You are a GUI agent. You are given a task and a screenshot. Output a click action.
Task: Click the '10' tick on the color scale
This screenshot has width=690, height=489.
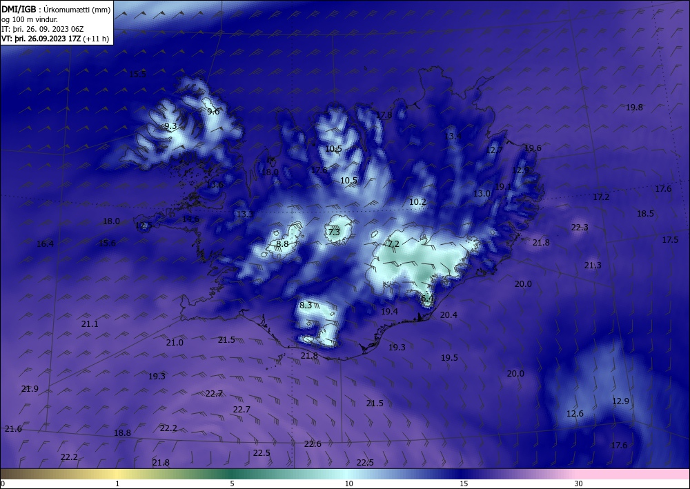tap(349, 483)
